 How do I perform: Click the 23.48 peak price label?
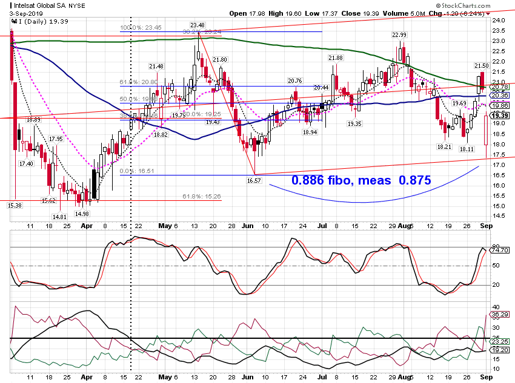[x=198, y=25]
